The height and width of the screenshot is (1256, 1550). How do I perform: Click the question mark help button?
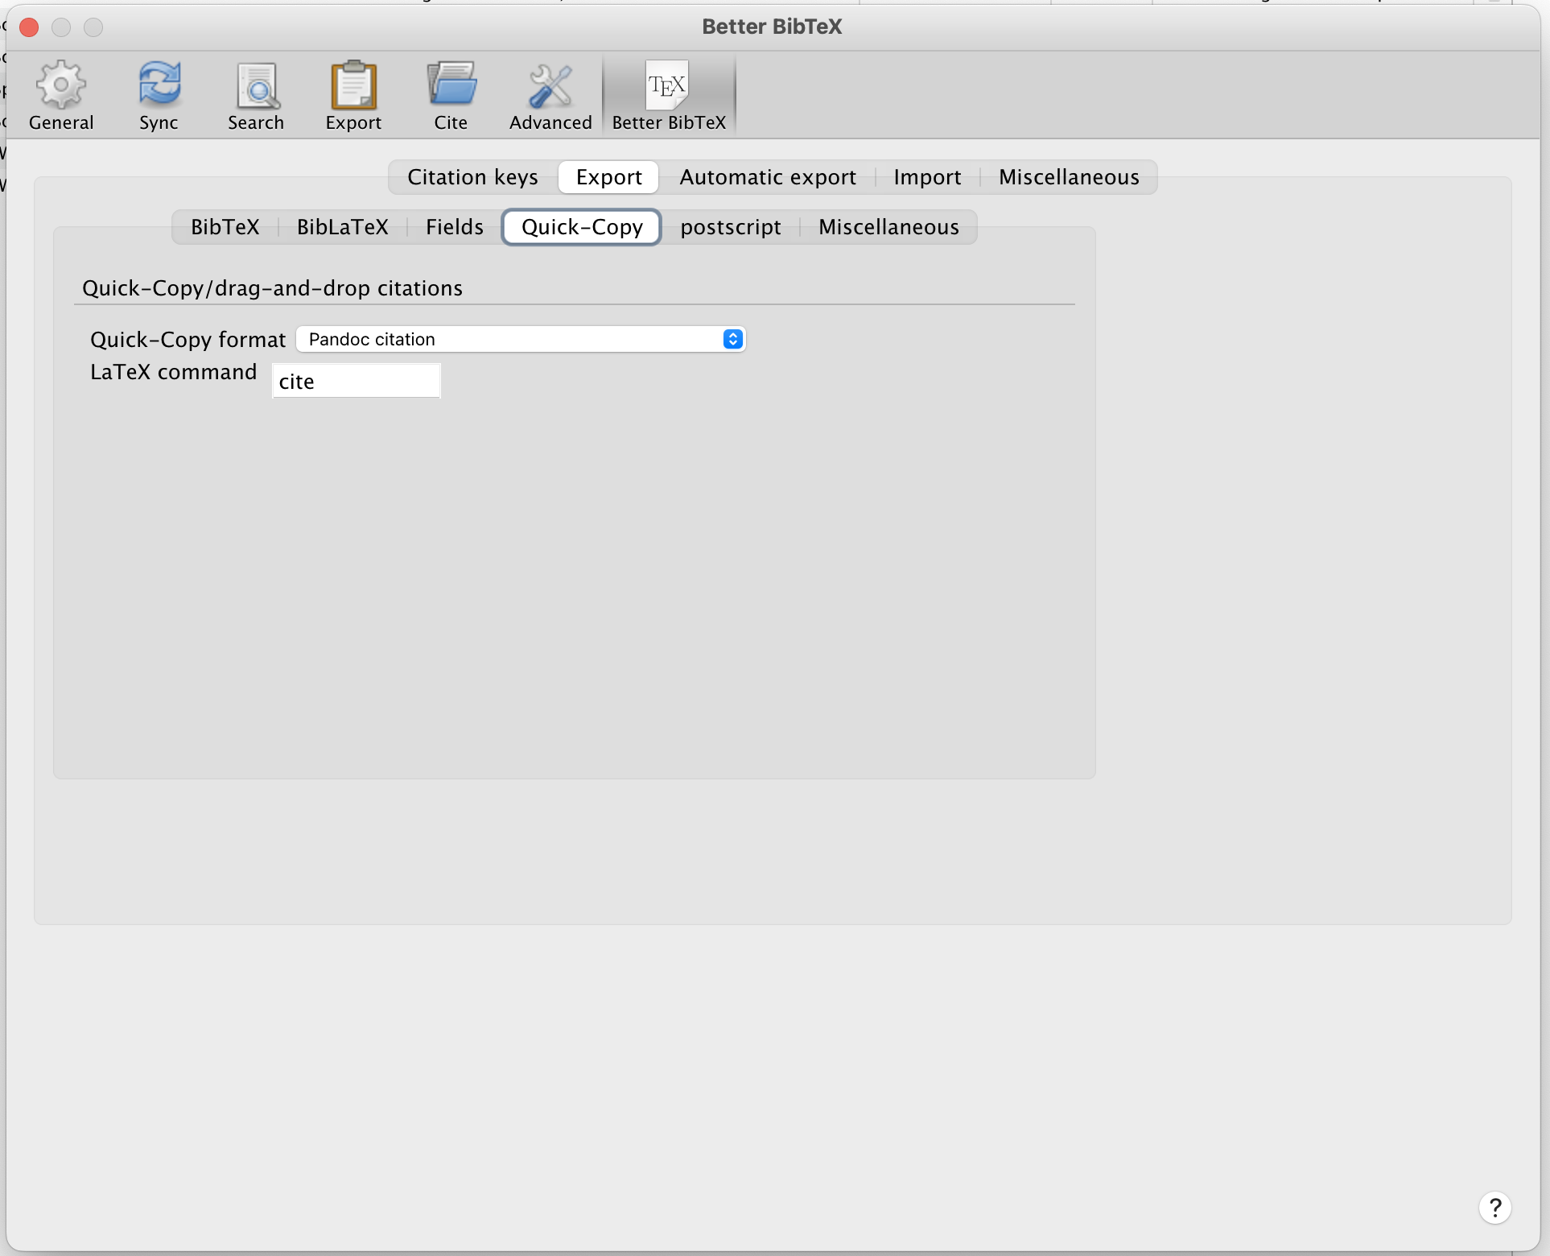pyautogui.click(x=1494, y=1208)
